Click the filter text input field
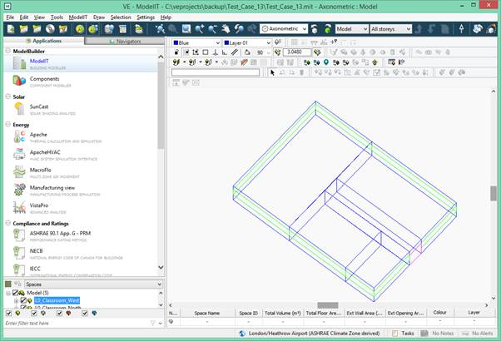This screenshot has height=341, width=501. point(75,323)
